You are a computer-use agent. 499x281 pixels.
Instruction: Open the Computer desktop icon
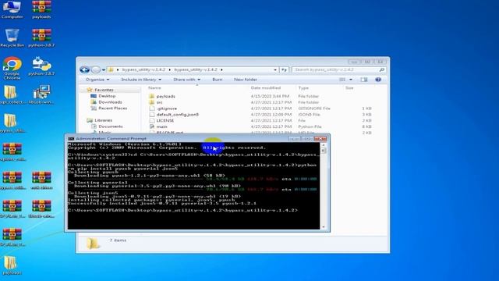(x=12, y=9)
